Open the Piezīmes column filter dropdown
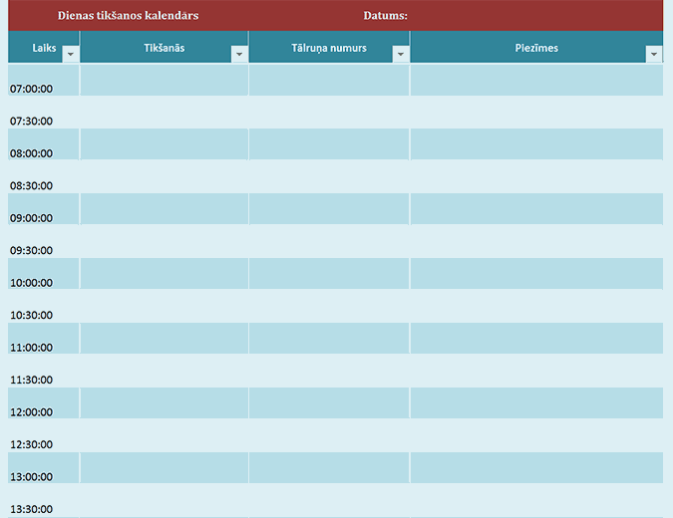 (x=654, y=55)
